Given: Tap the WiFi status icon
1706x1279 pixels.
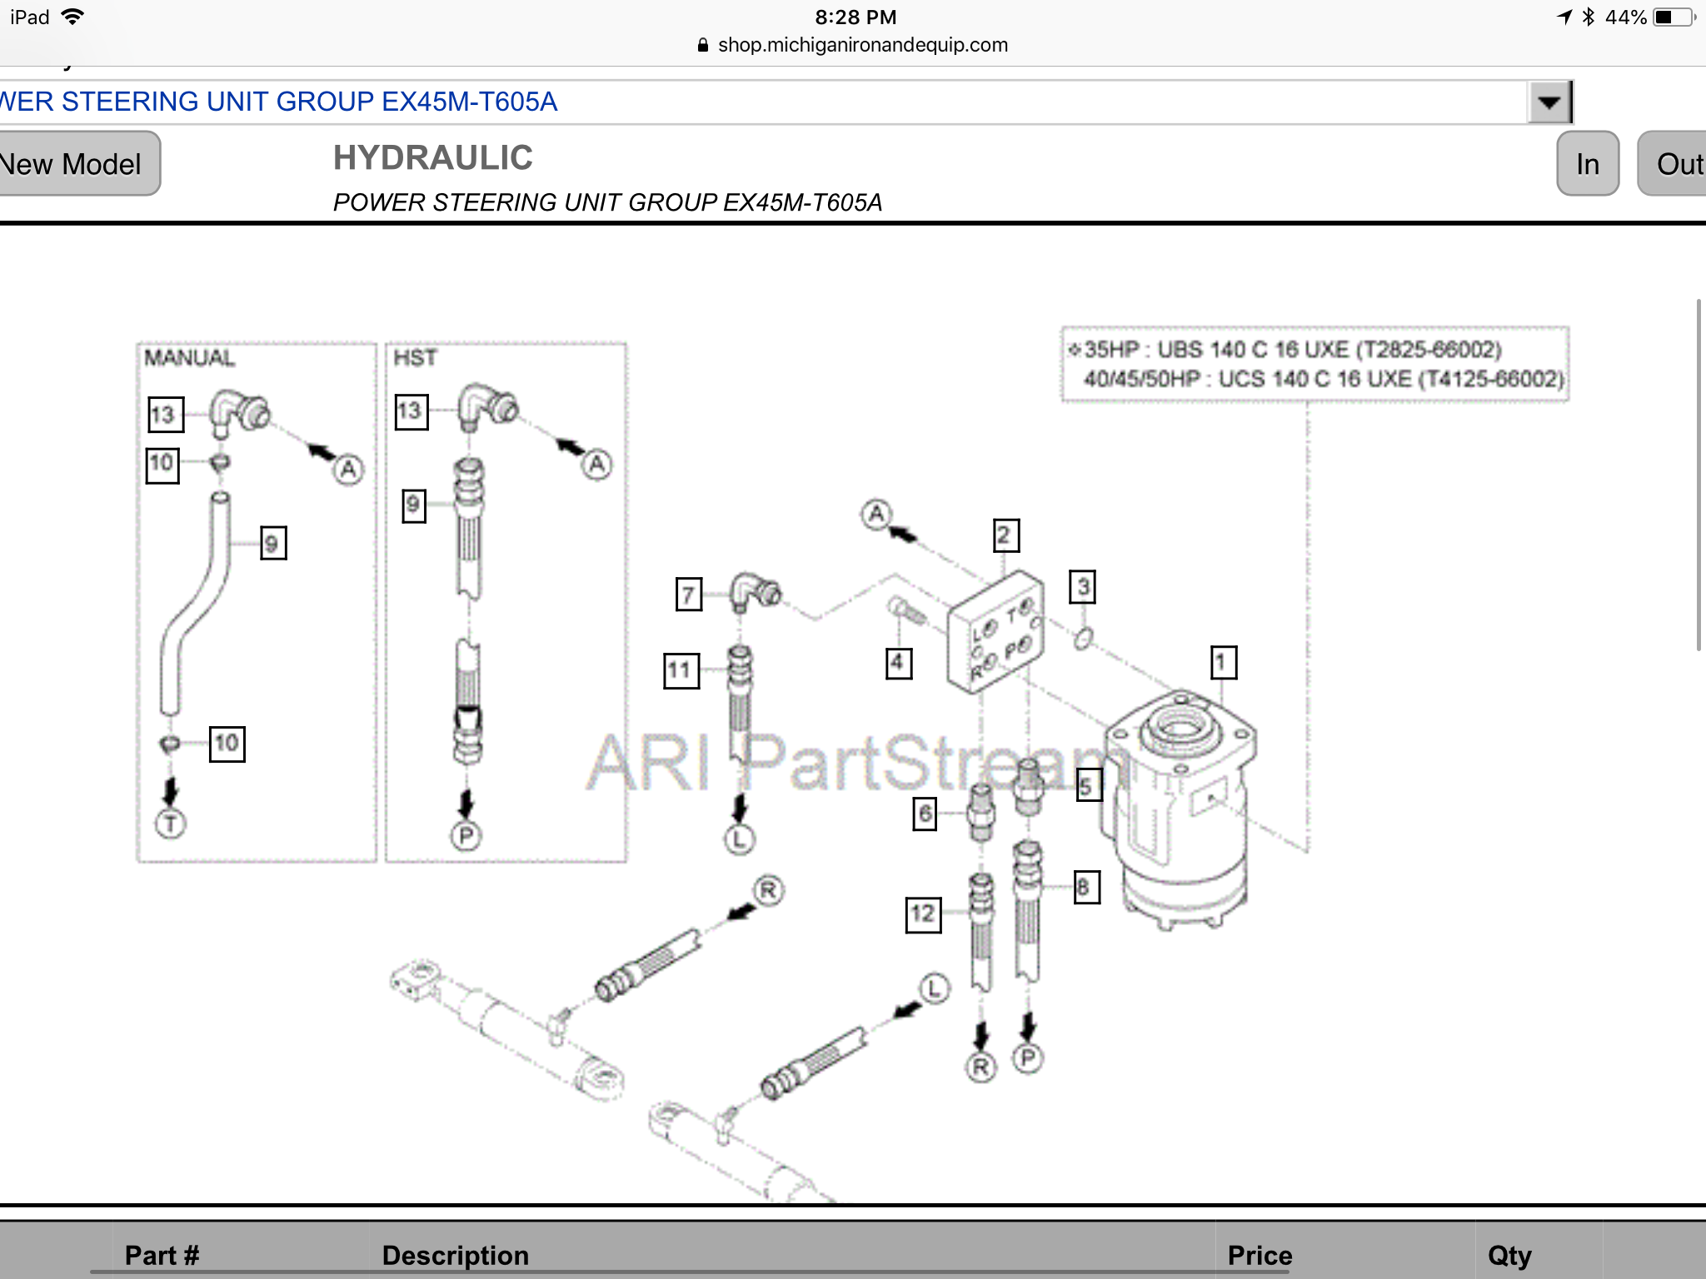Looking at the screenshot, I should point(73,17).
